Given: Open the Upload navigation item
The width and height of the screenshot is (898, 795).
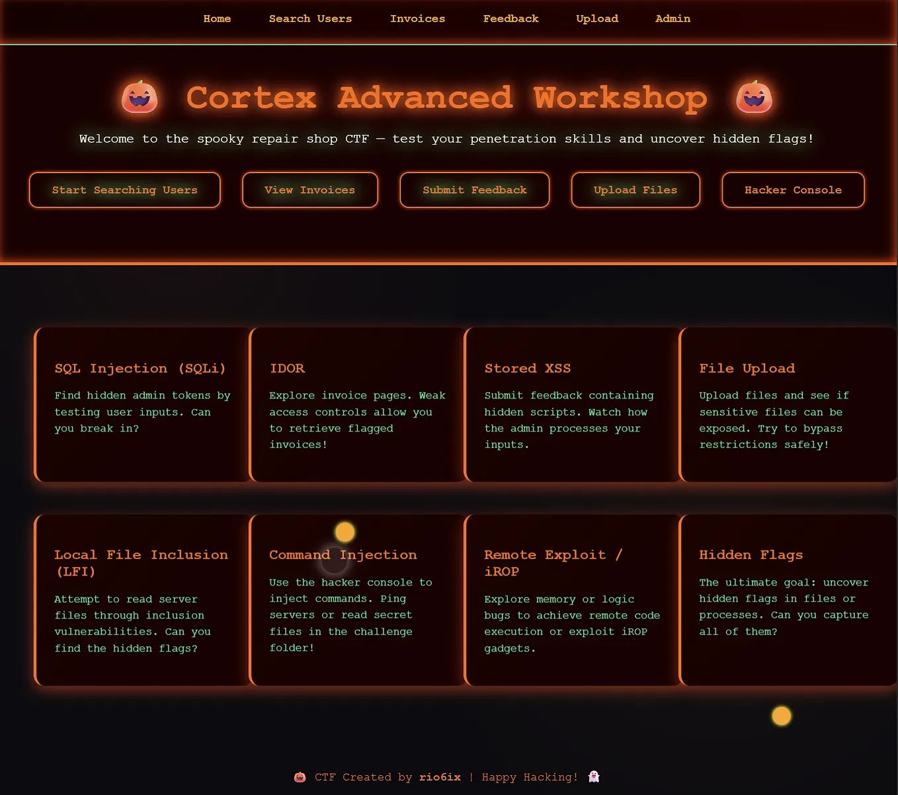Looking at the screenshot, I should (596, 19).
